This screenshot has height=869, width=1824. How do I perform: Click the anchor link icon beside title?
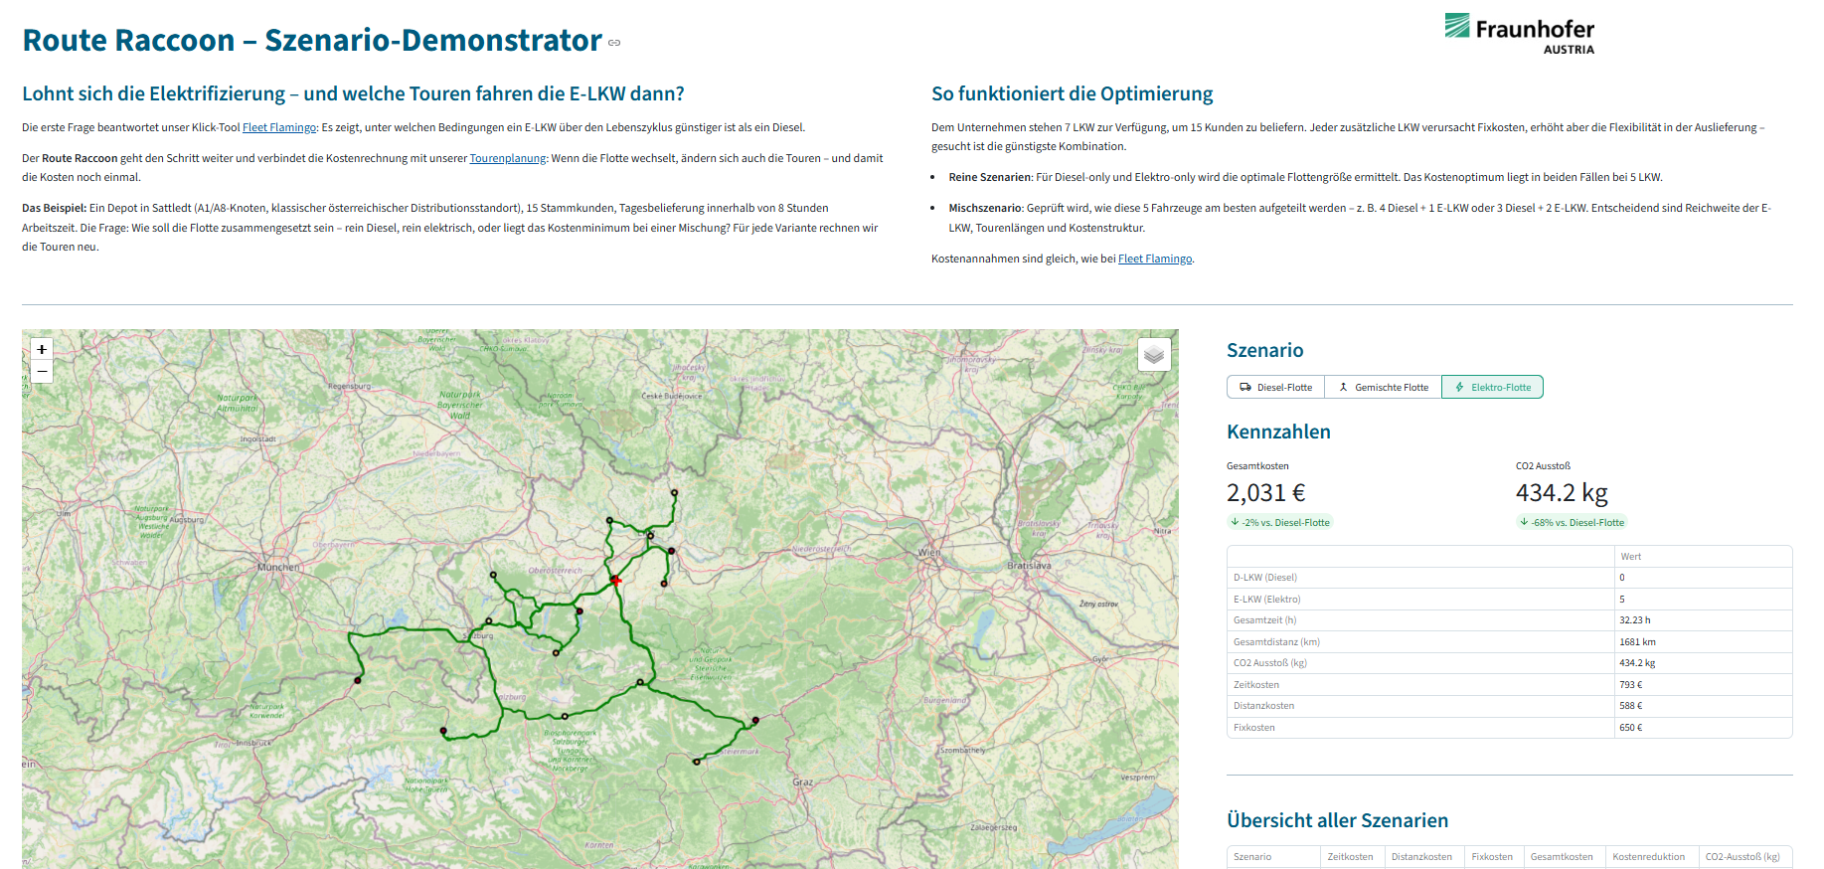(614, 43)
